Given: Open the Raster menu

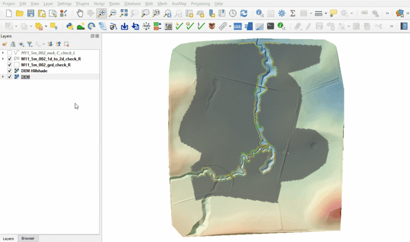Looking at the screenshot, I should point(114,4).
